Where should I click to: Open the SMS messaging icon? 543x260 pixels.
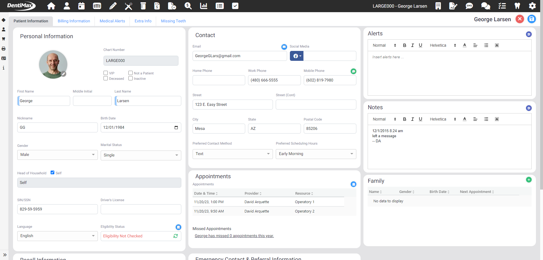[x=469, y=6]
